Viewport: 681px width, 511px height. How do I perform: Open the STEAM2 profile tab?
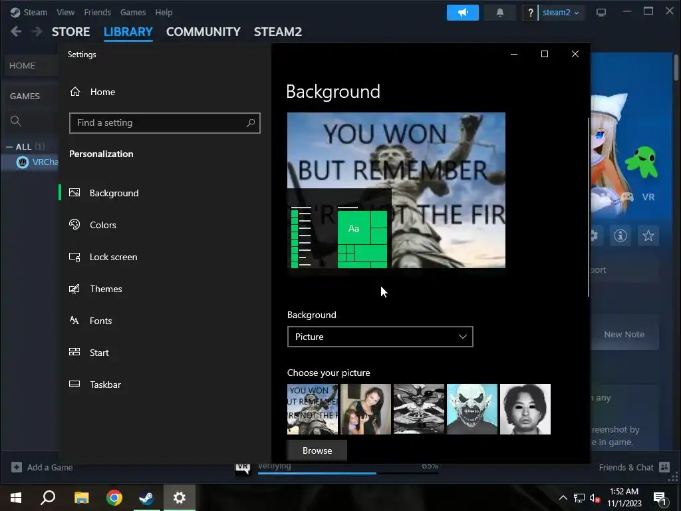pyautogui.click(x=278, y=32)
